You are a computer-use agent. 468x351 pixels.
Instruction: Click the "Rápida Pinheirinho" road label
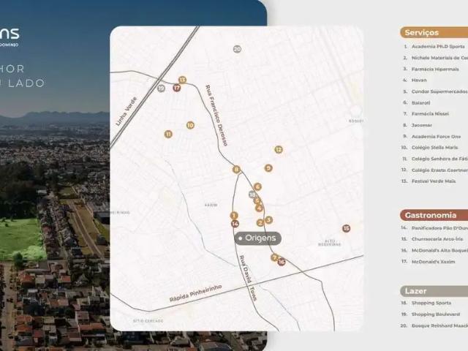coord(195,293)
